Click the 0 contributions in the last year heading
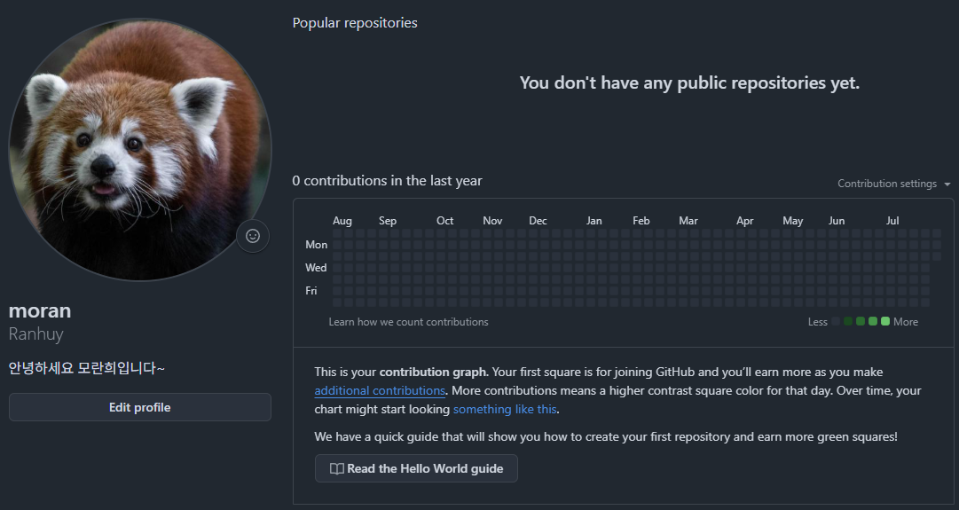959x510 pixels. (x=387, y=180)
